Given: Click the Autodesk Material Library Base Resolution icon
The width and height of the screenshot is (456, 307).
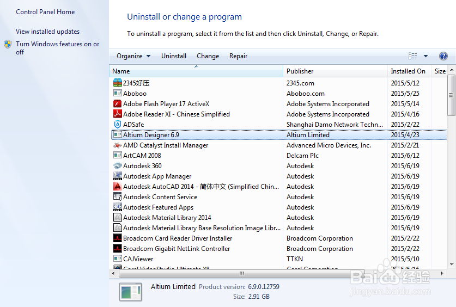Looking at the screenshot, I should (118, 228).
